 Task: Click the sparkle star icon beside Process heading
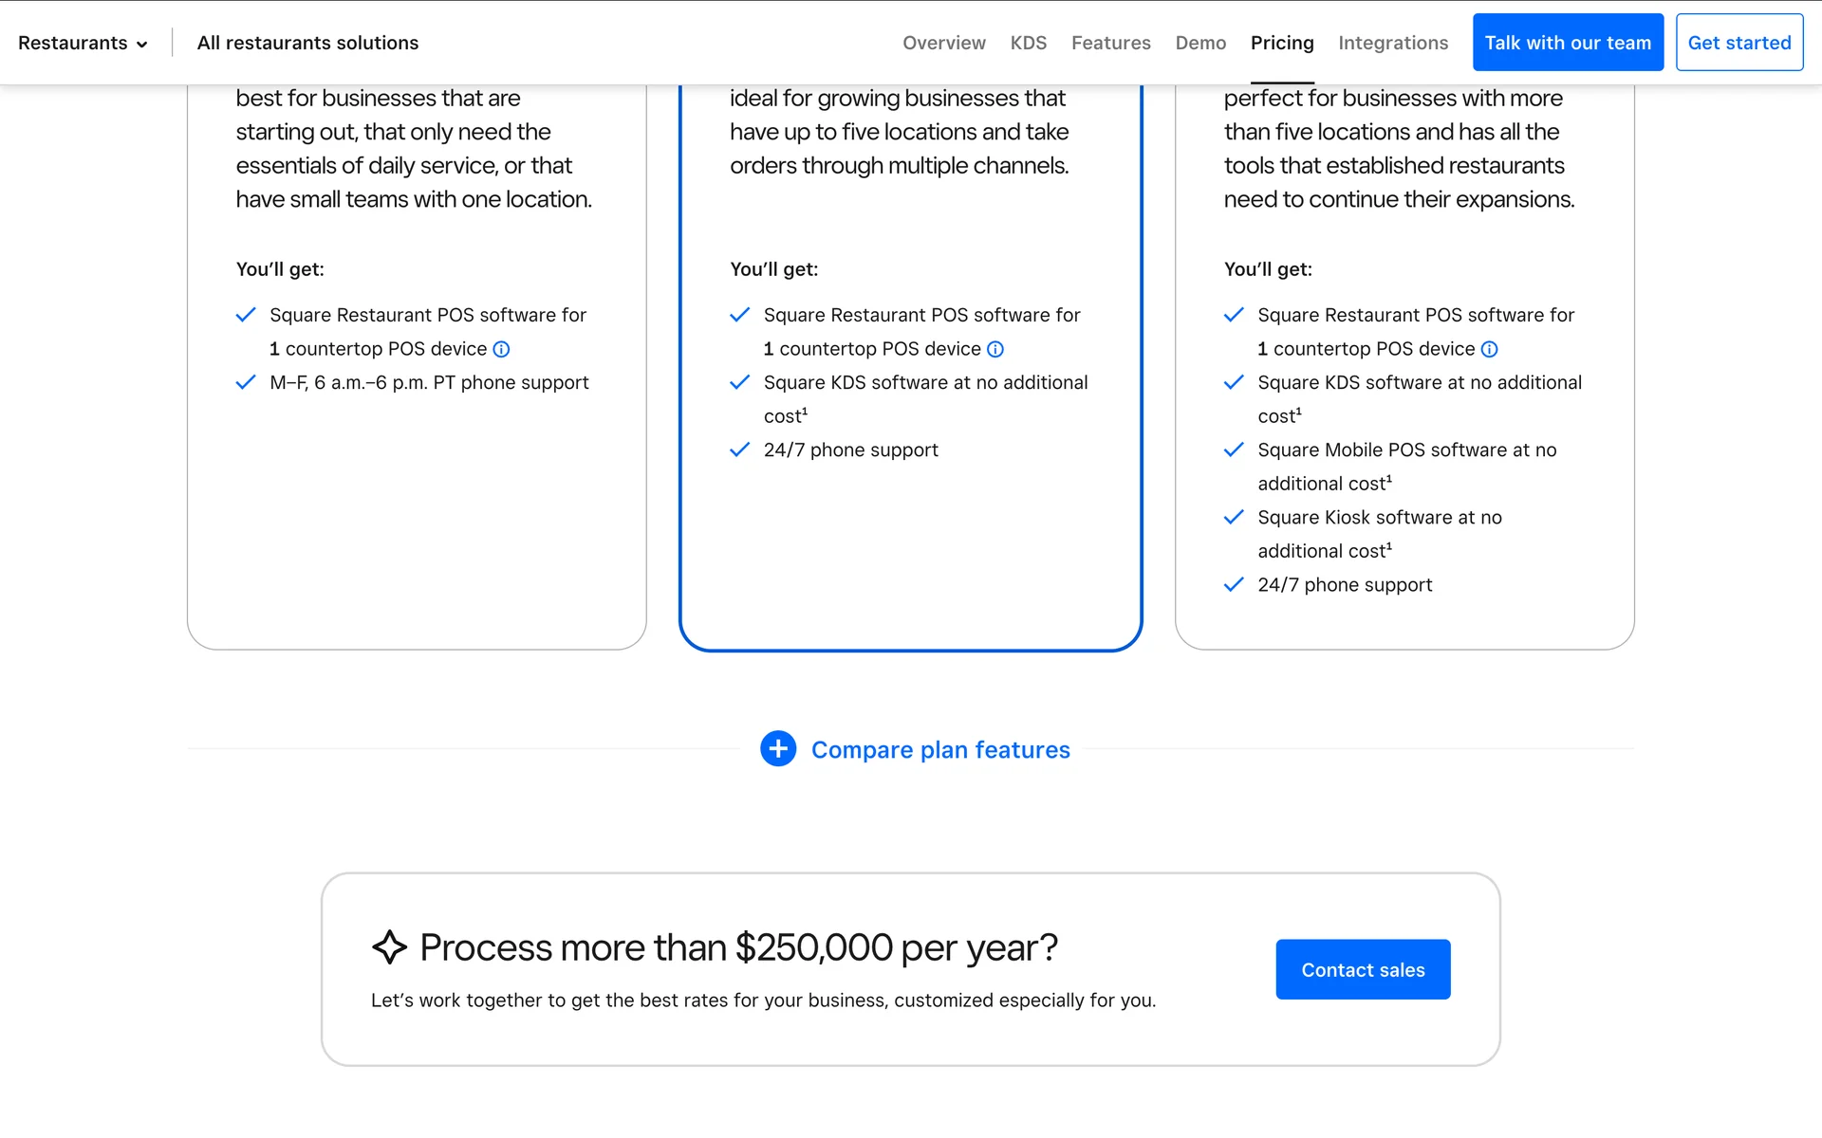pyautogui.click(x=389, y=946)
